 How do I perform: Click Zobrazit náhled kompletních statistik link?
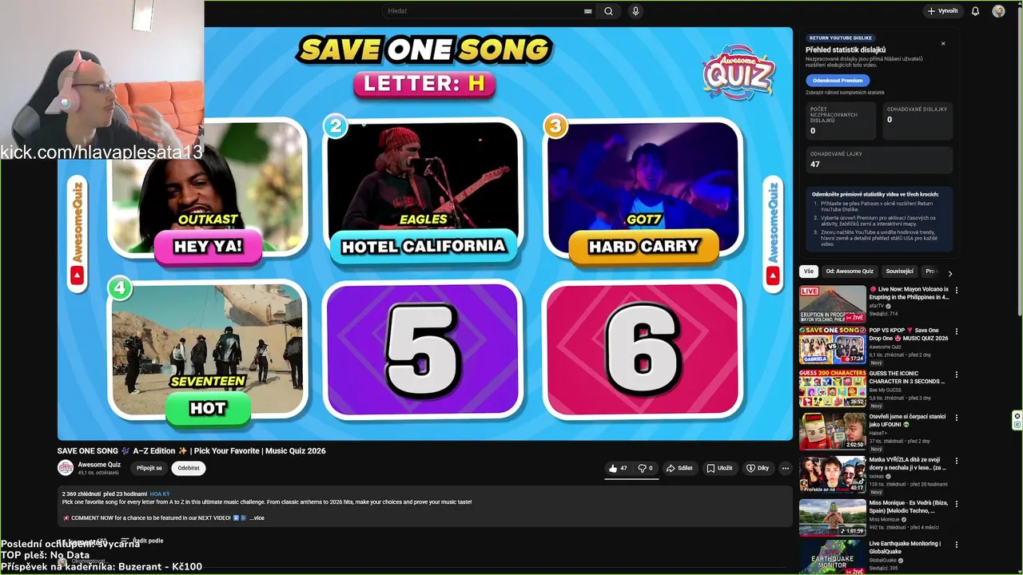point(845,93)
